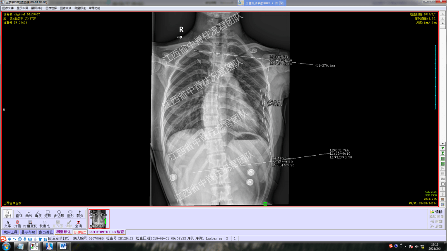Pick the 多边形 polygon tool
The image size is (447, 251).
coord(58,213)
